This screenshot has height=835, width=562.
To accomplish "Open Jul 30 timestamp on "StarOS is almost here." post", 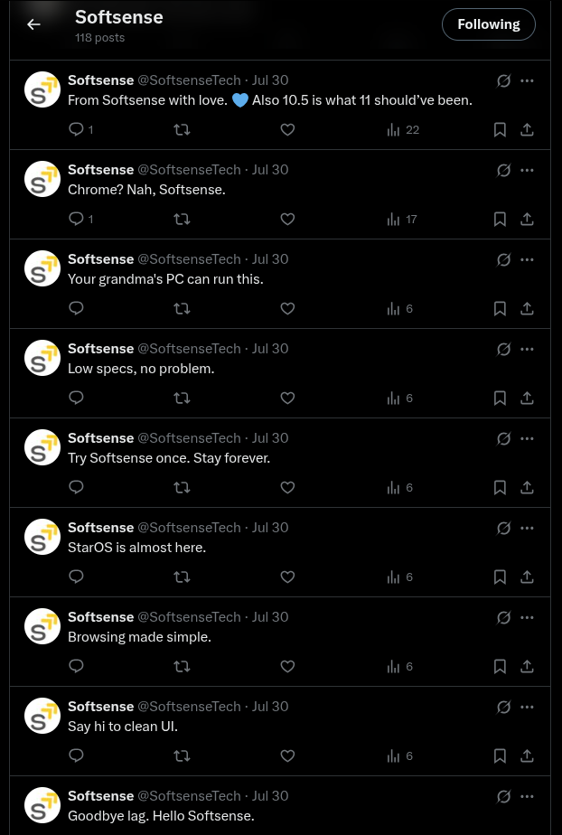I will (x=270, y=528).
